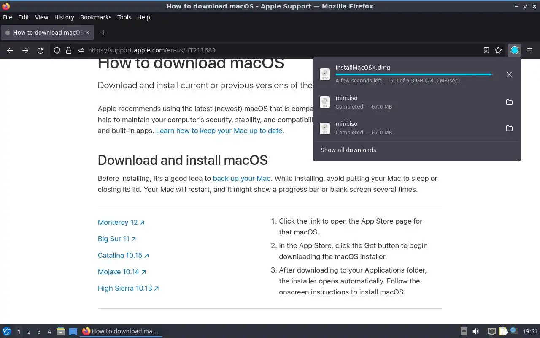Follow the back up your Mac link
This screenshot has width=540, height=338.
(242, 178)
